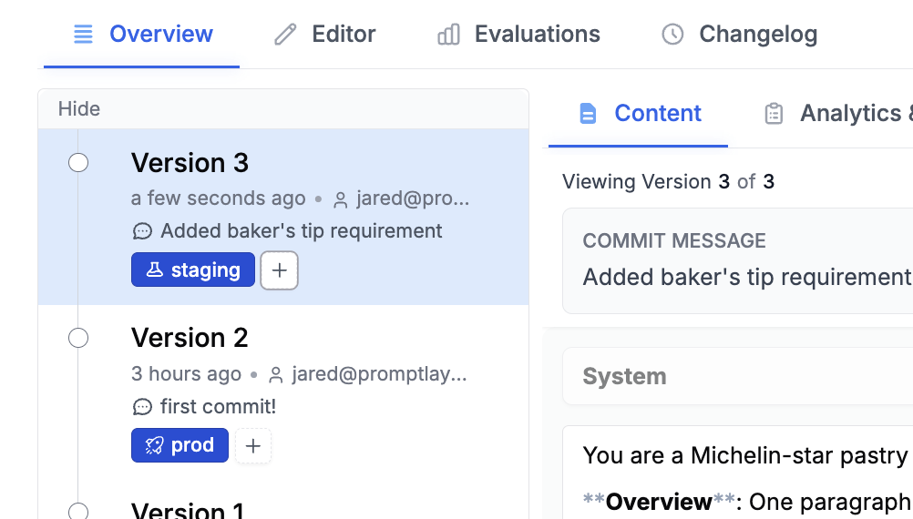Select the Version 2 timeline circle
Image resolution: width=913 pixels, height=519 pixels.
(78, 338)
